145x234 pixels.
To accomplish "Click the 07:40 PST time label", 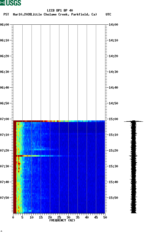I will pos(5,182).
